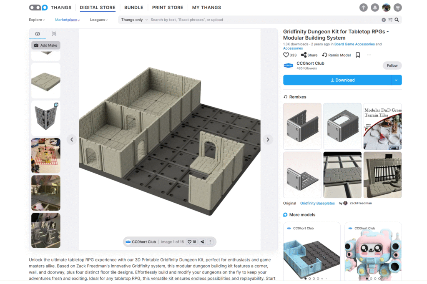This screenshot has width=427, height=284.
Task: Expand the Download options arrow
Action: pyautogui.click(x=396, y=80)
